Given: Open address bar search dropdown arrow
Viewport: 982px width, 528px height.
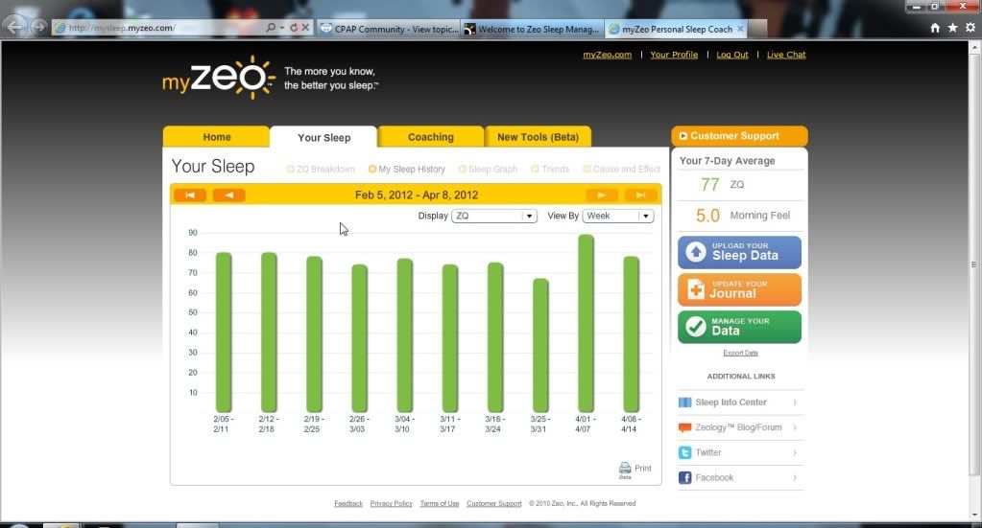Looking at the screenshot, I should click(282, 28).
